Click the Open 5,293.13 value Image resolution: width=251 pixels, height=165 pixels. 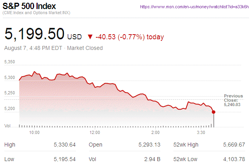(149, 145)
